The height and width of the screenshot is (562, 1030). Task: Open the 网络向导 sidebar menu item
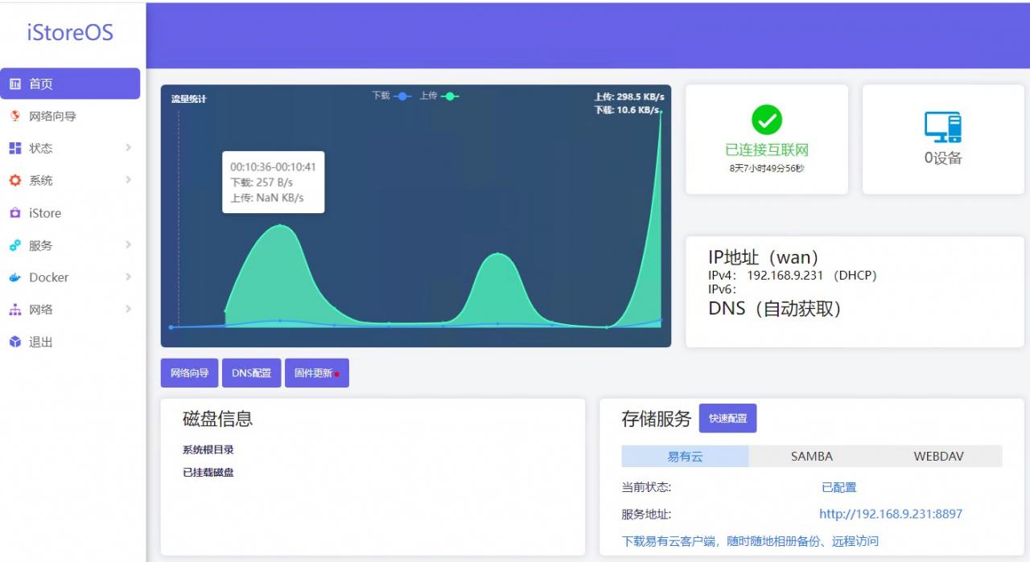[x=70, y=116]
